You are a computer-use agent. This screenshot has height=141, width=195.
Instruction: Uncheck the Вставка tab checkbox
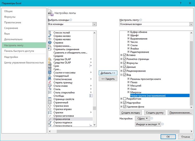125,55
